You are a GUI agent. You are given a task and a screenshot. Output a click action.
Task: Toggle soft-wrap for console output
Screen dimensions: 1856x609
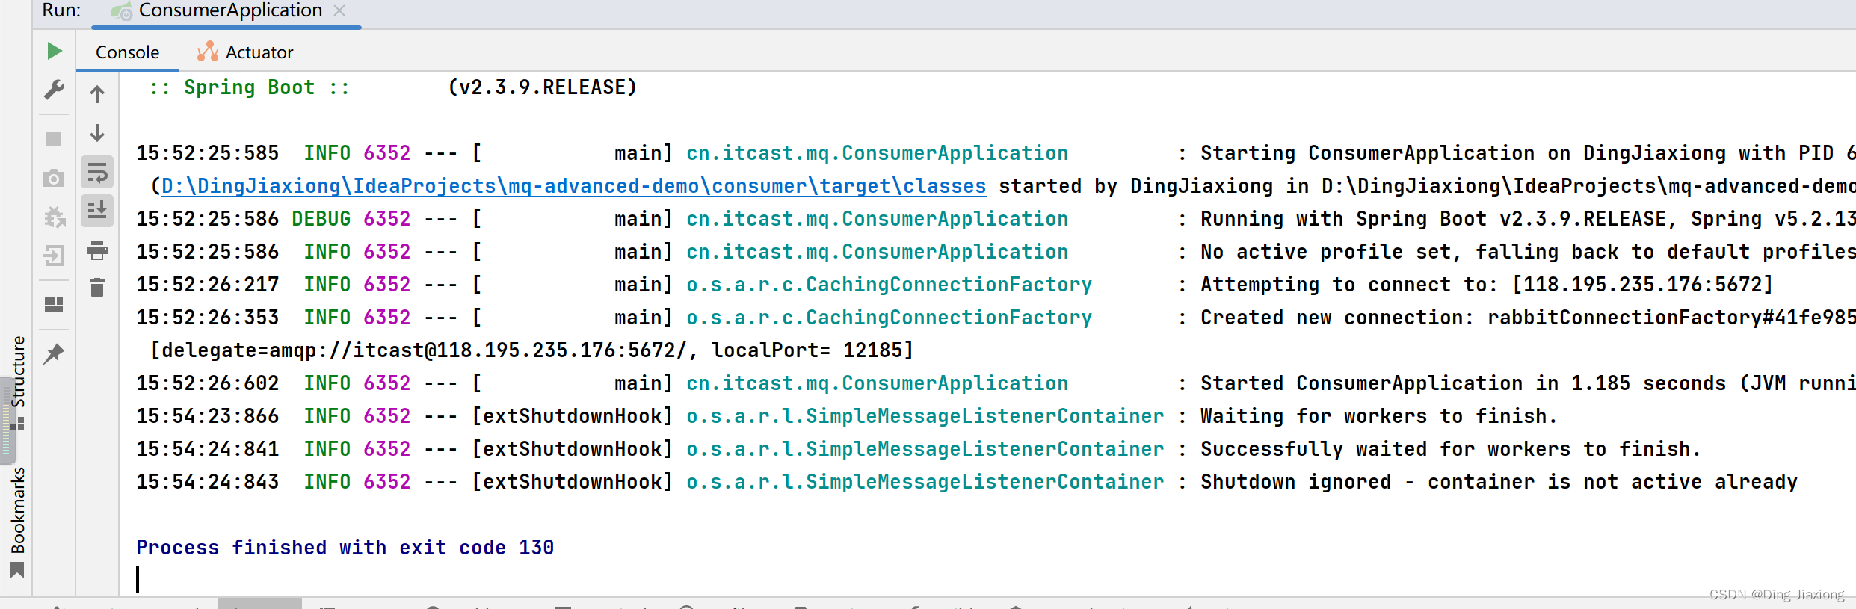pos(97,173)
